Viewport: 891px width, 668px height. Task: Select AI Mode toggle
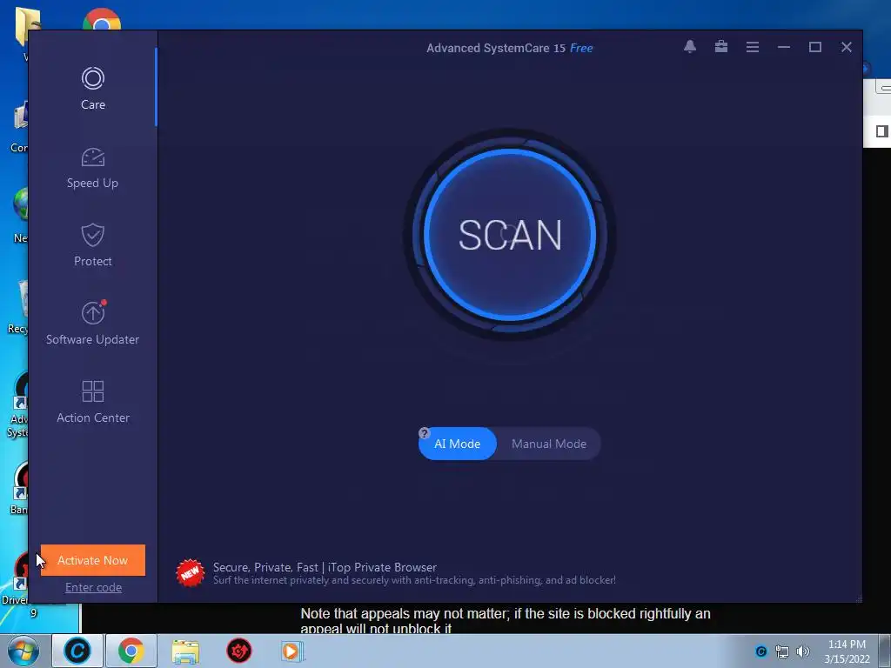457,444
